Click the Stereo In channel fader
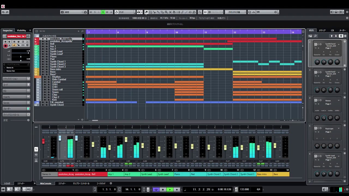 click(43, 141)
